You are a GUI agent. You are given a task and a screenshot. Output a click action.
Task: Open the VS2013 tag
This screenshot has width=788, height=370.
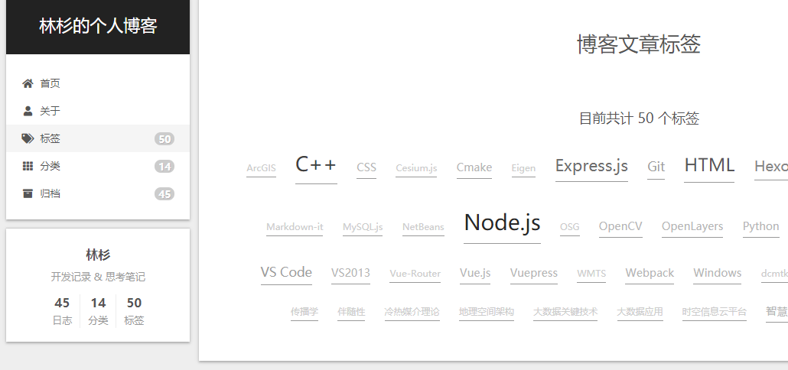pos(351,273)
